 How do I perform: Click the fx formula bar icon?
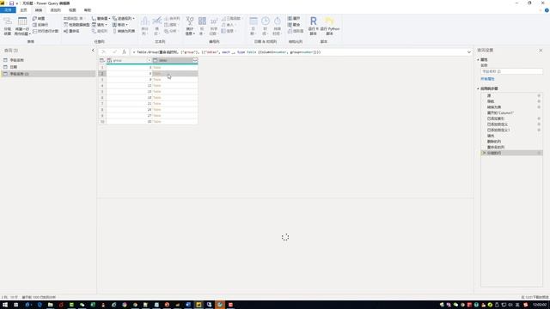click(x=124, y=51)
